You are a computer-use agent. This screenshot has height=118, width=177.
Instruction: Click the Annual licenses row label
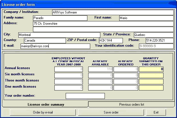pos(17,68)
